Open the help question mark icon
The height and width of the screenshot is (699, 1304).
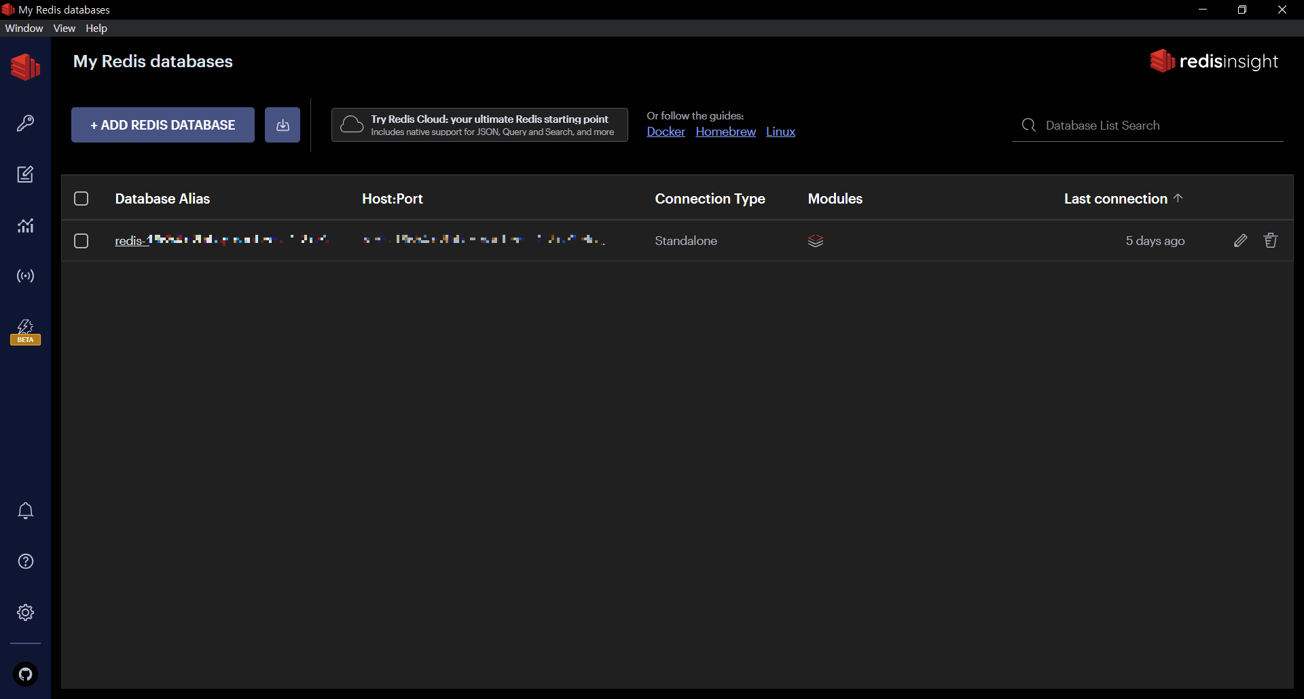point(25,561)
